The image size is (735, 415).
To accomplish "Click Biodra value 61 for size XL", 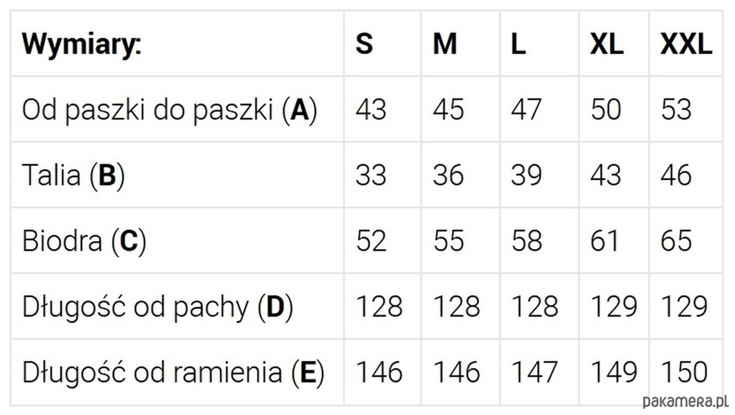I will click(x=605, y=241).
